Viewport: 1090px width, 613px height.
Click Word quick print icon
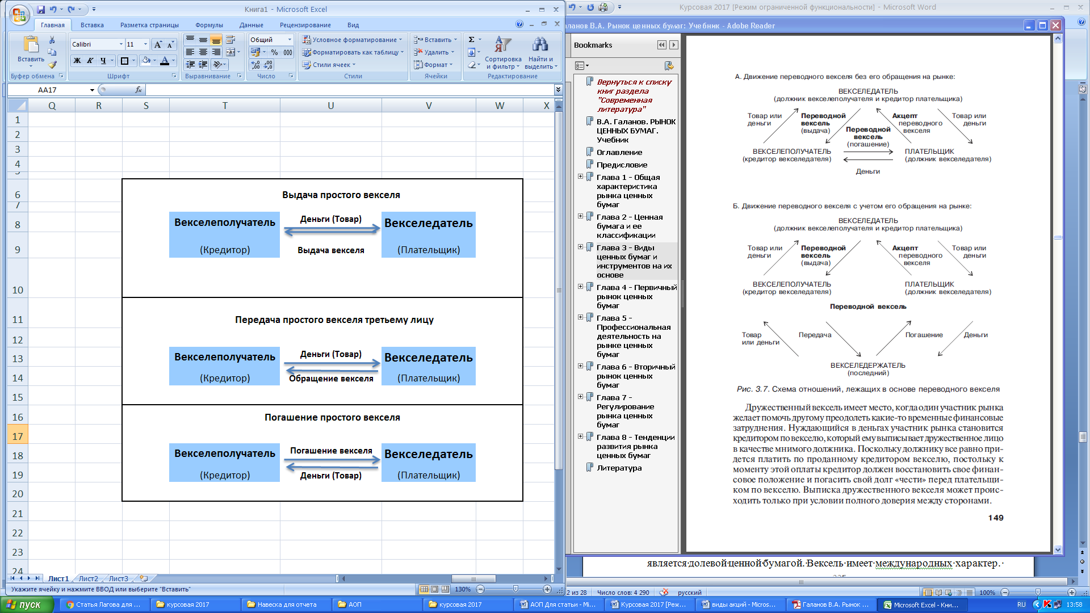click(x=603, y=7)
